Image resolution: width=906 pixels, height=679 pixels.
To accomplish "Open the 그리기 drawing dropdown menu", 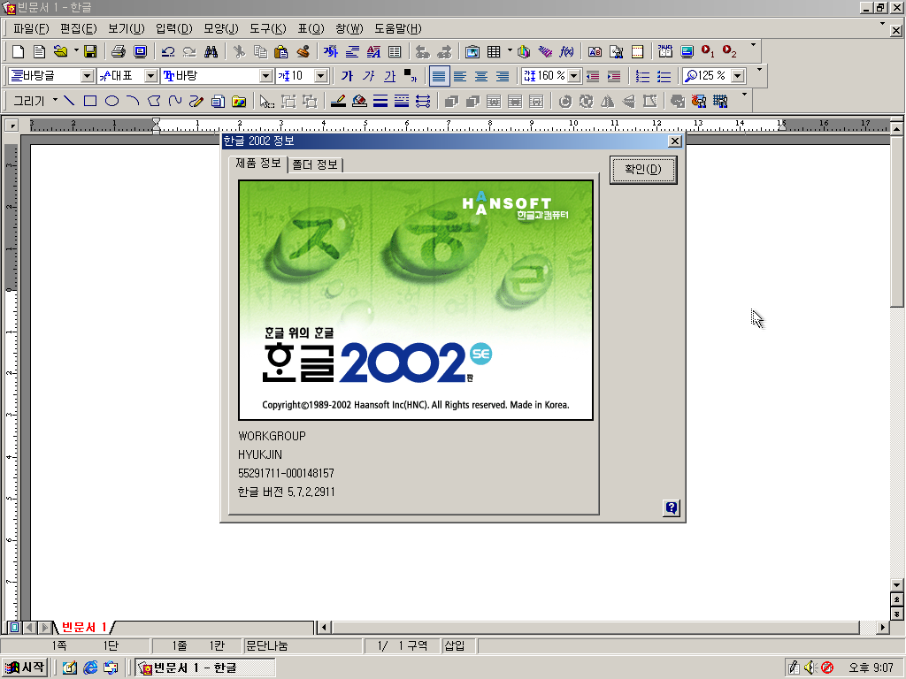I will point(35,101).
